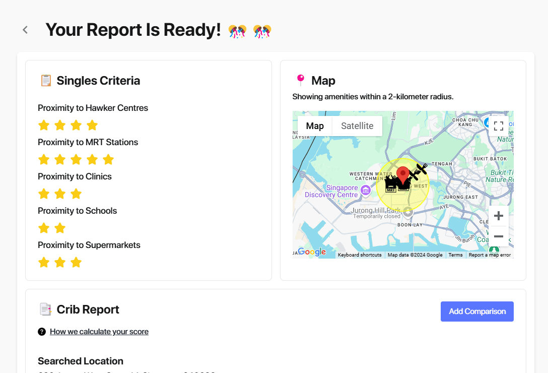Click the Proximity to Hawker Centres label
The width and height of the screenshot is (548, 373).
click(93, 108)
